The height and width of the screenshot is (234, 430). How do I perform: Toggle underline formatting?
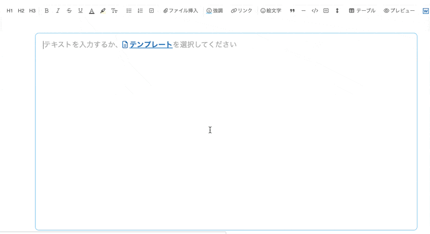click(80, 11)
